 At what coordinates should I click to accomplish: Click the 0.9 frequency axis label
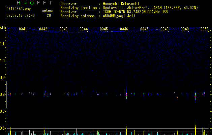click(x=2, y=78)
